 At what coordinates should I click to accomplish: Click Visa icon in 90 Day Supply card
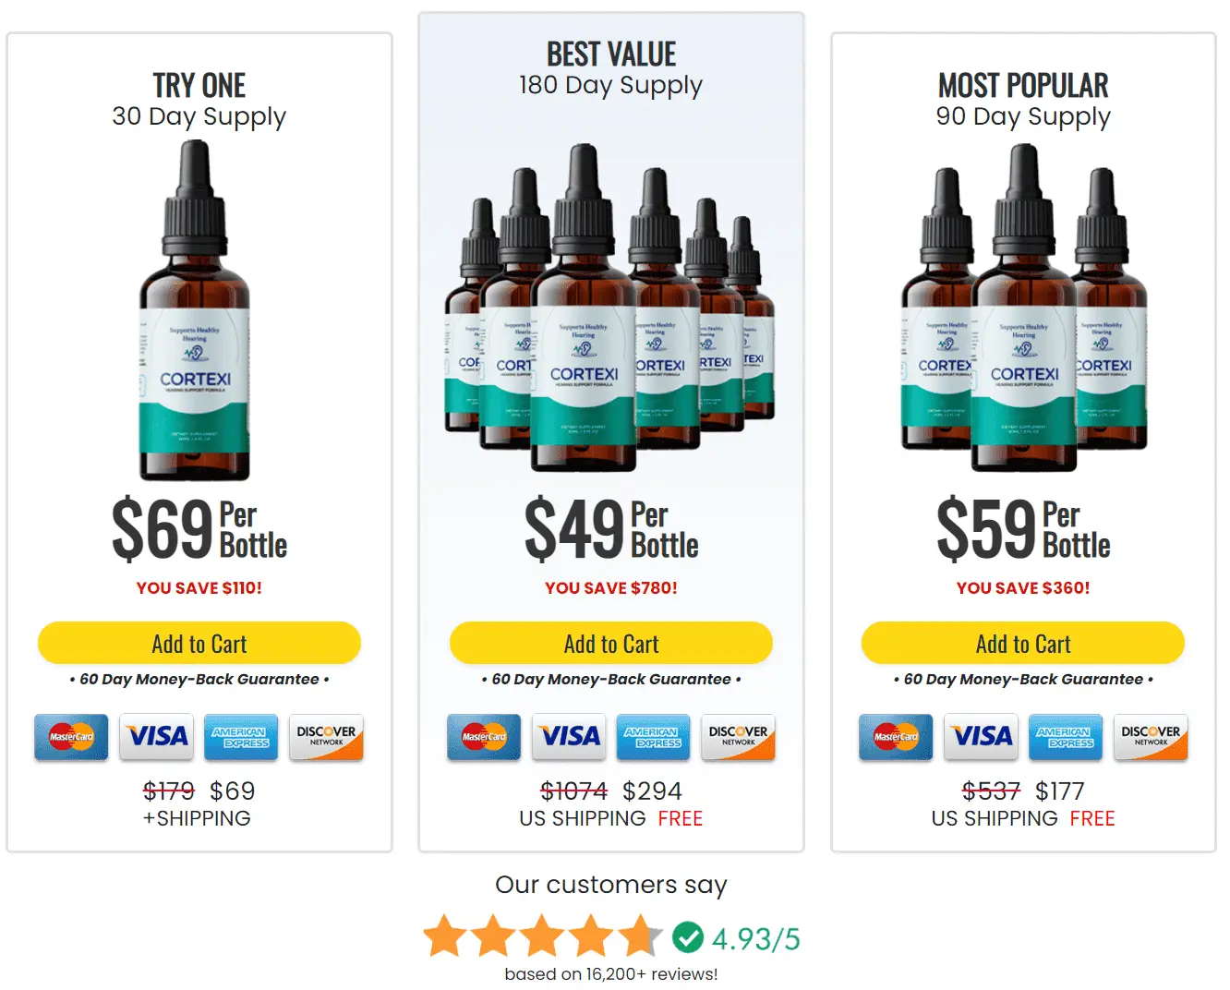[982, 737]
